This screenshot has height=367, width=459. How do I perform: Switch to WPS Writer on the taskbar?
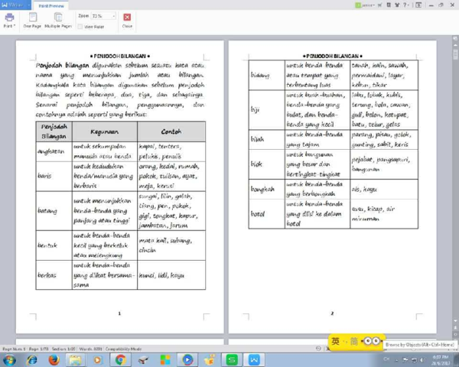254,359
